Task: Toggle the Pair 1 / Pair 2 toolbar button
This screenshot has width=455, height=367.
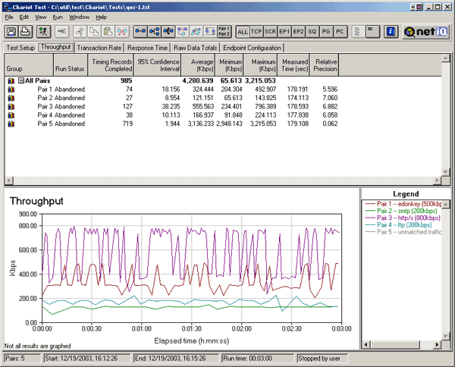Action: click(x=223, y=32)
